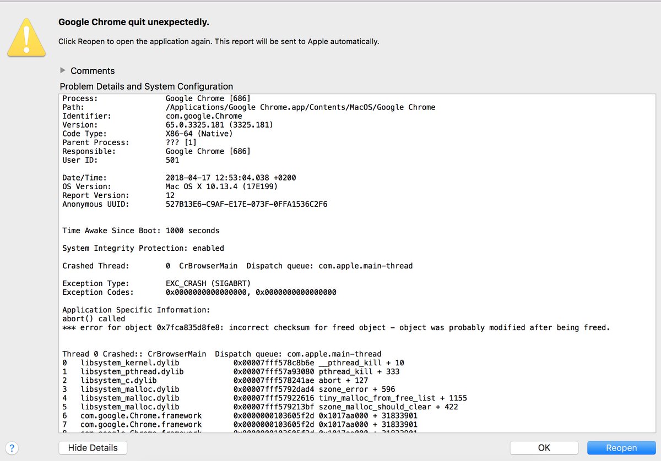Viewport: 661px width, 461px height.
Task: Reopen Google Chrome with Reopen button
Action: pyautogui.click(x=621, y=448)
